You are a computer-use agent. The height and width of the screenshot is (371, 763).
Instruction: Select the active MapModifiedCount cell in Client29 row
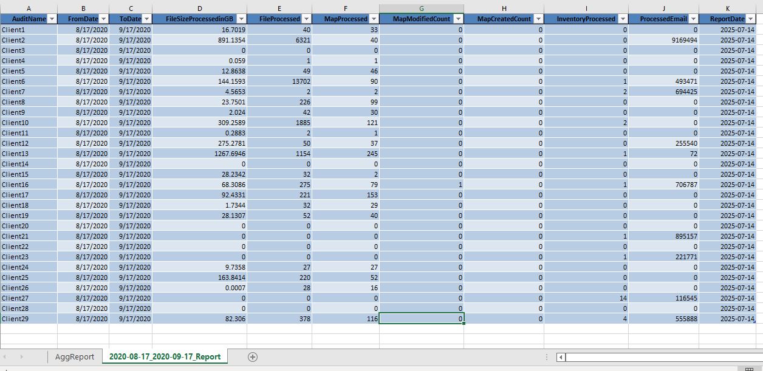tap(422, 319)
